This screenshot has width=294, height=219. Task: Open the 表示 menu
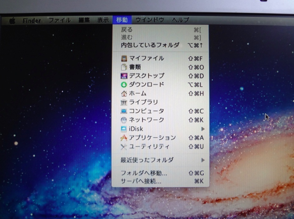tap(103, 20)
